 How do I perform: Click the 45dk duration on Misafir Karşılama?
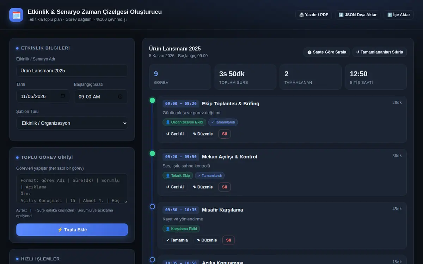pos(397,209)
